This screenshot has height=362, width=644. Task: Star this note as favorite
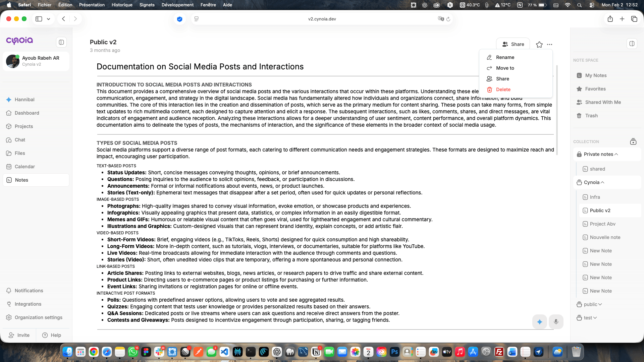point(539,45)
